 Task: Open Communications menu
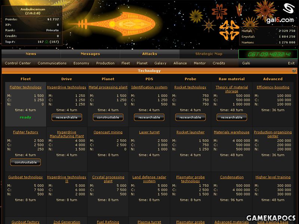pos(52,63)
